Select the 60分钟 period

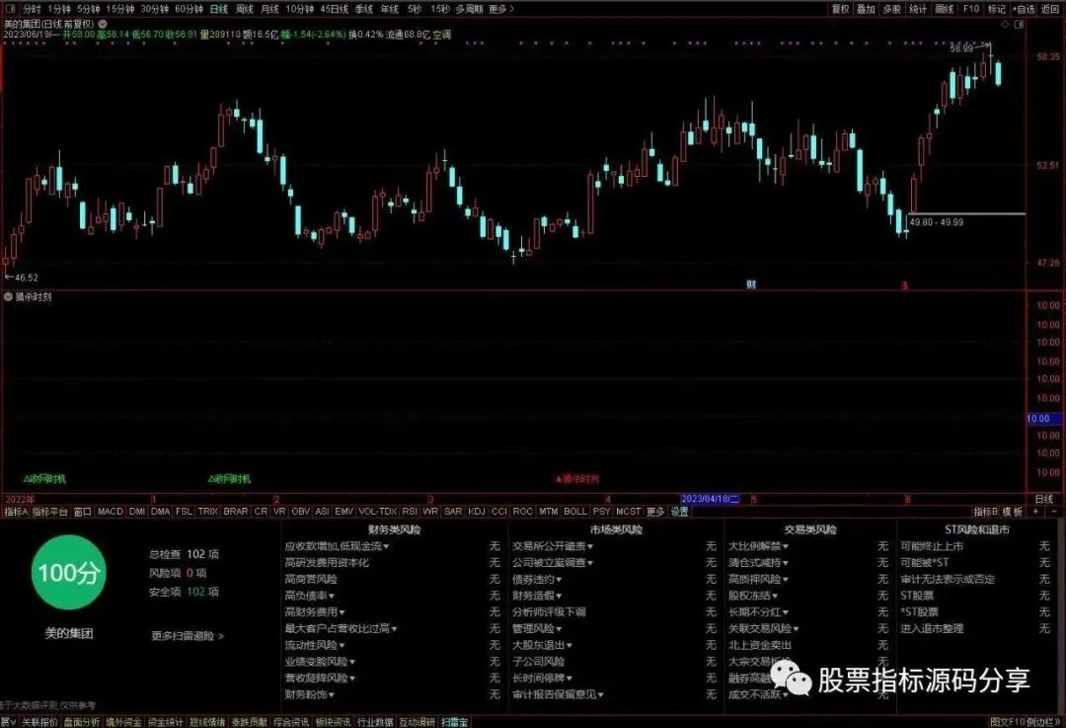pyautogui.click(x=189, y=10)
